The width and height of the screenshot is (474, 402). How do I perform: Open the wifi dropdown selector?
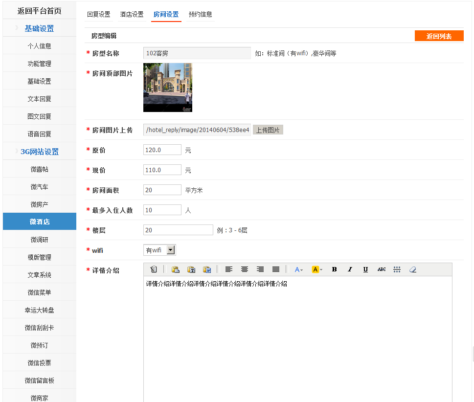(x=170, y=250)
